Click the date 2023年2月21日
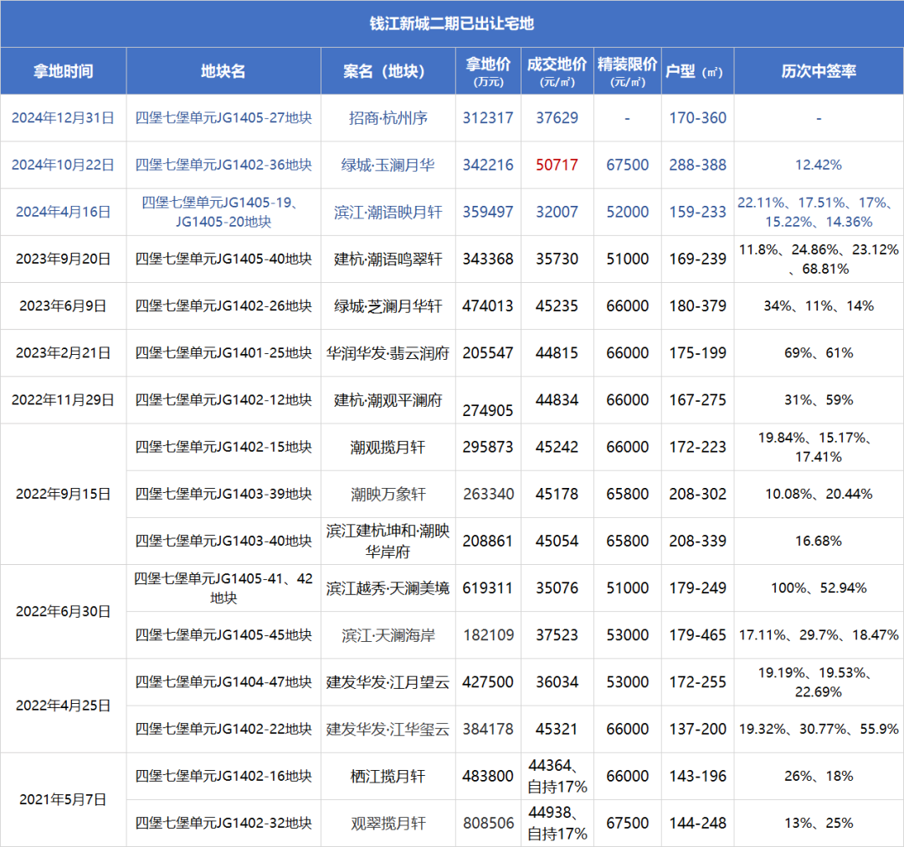 pos(63,353)
